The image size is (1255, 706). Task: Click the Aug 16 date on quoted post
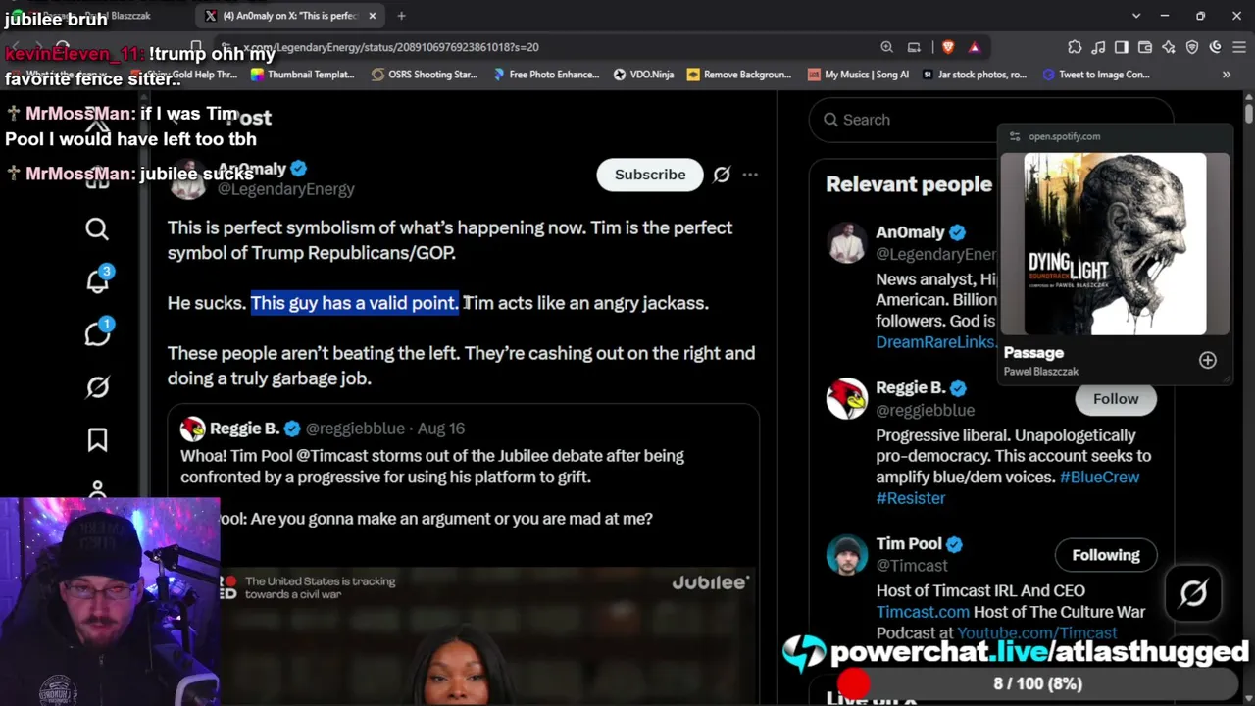(441, 429)
